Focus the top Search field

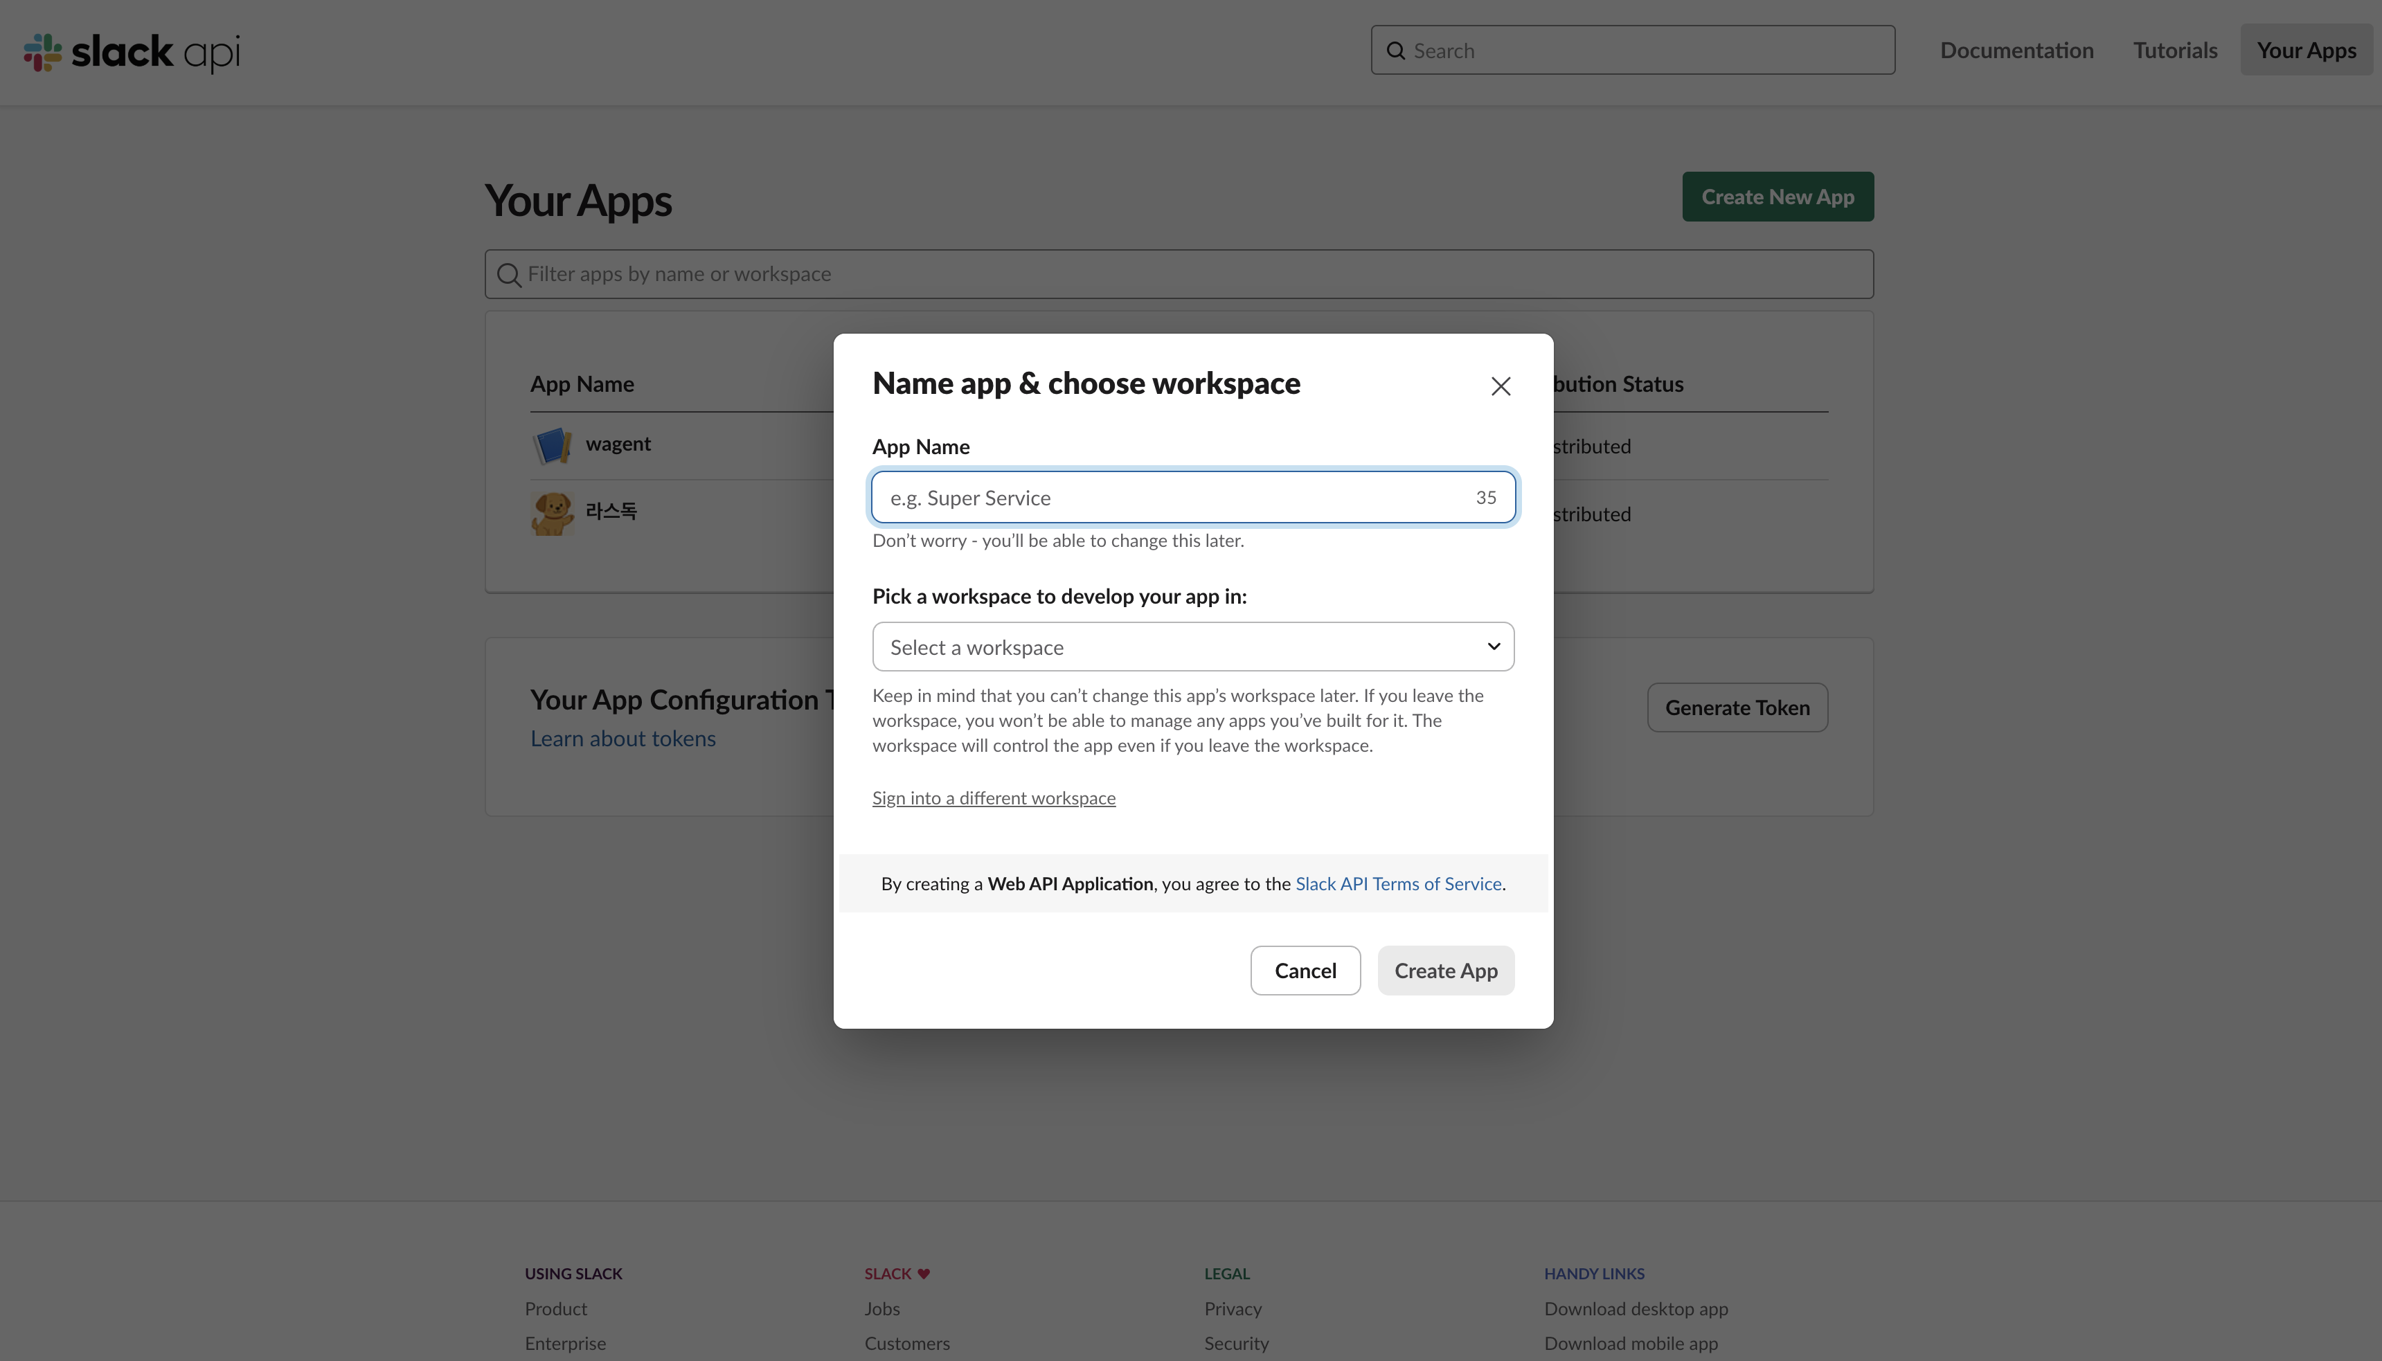pos(1632,51)
